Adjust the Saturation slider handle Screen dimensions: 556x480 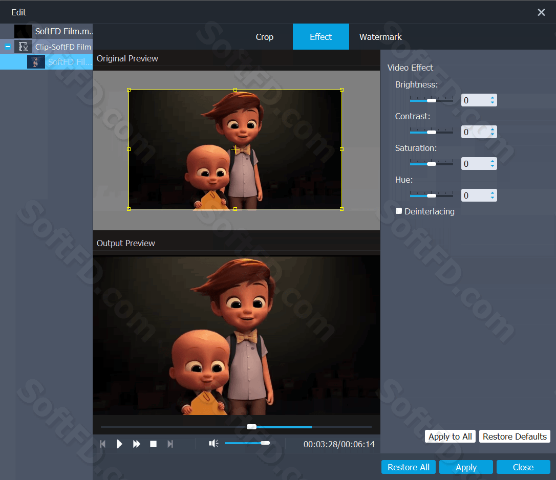coord(432,164)
